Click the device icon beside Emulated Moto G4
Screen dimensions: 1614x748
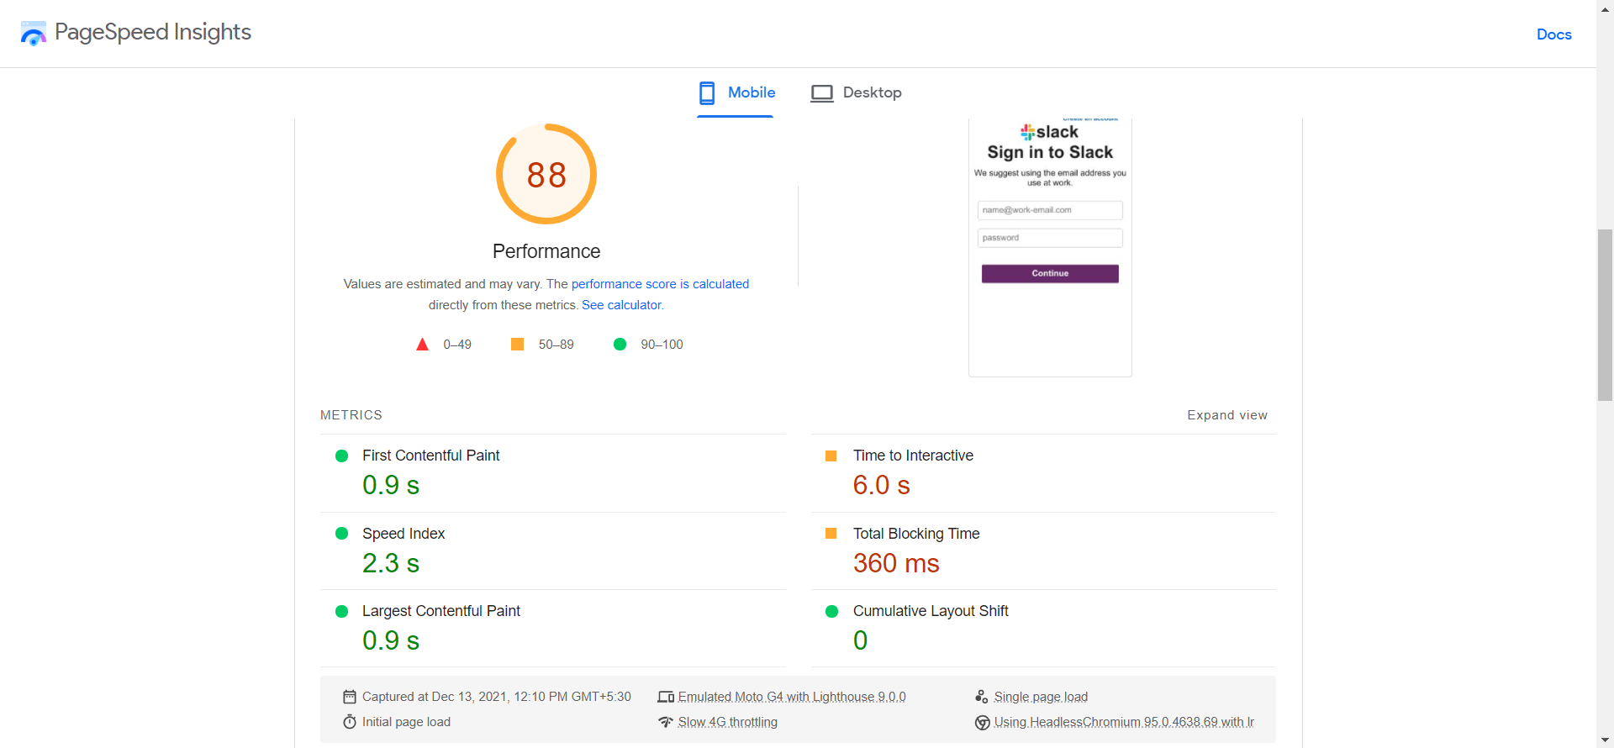pyautogui.click(x=666, y=697)
